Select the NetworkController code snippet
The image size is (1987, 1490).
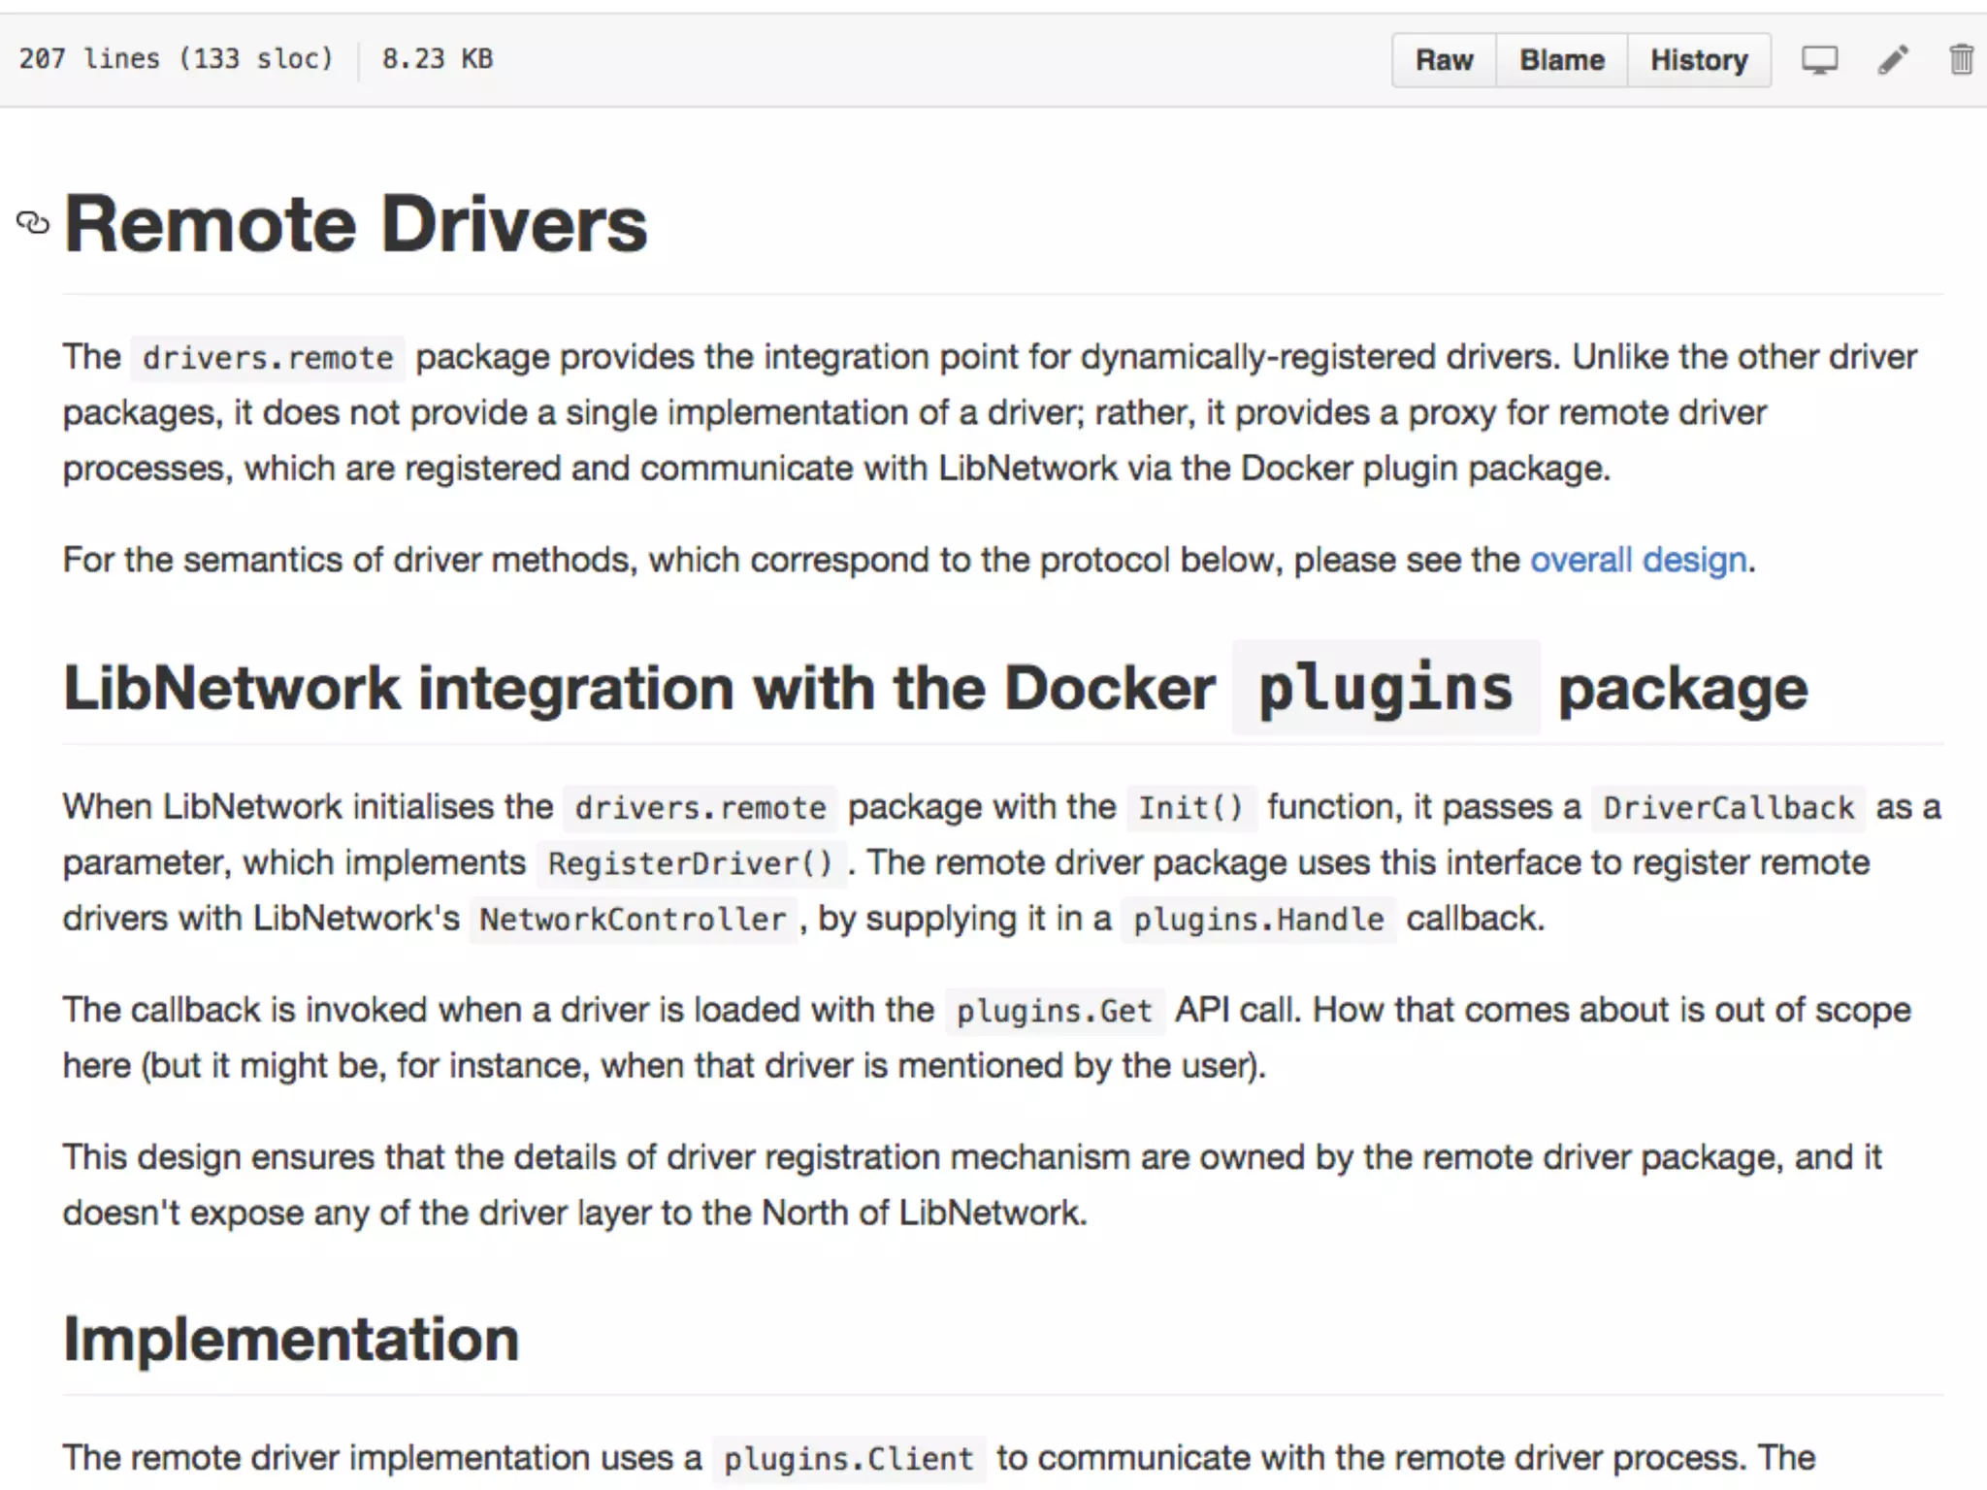[634, 919]
